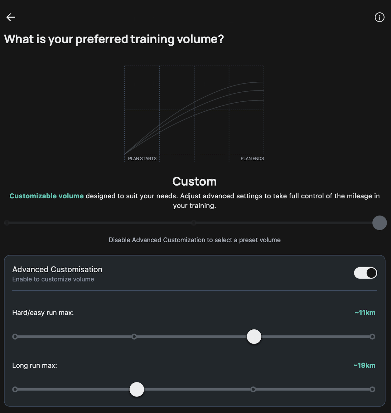Select the second stop on Hard/easy run slider
The height and width of the screenshot is (413, 391).
click(x=134, y=337)
